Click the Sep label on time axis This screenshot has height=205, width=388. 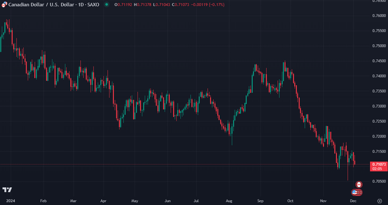pos(260,201)
